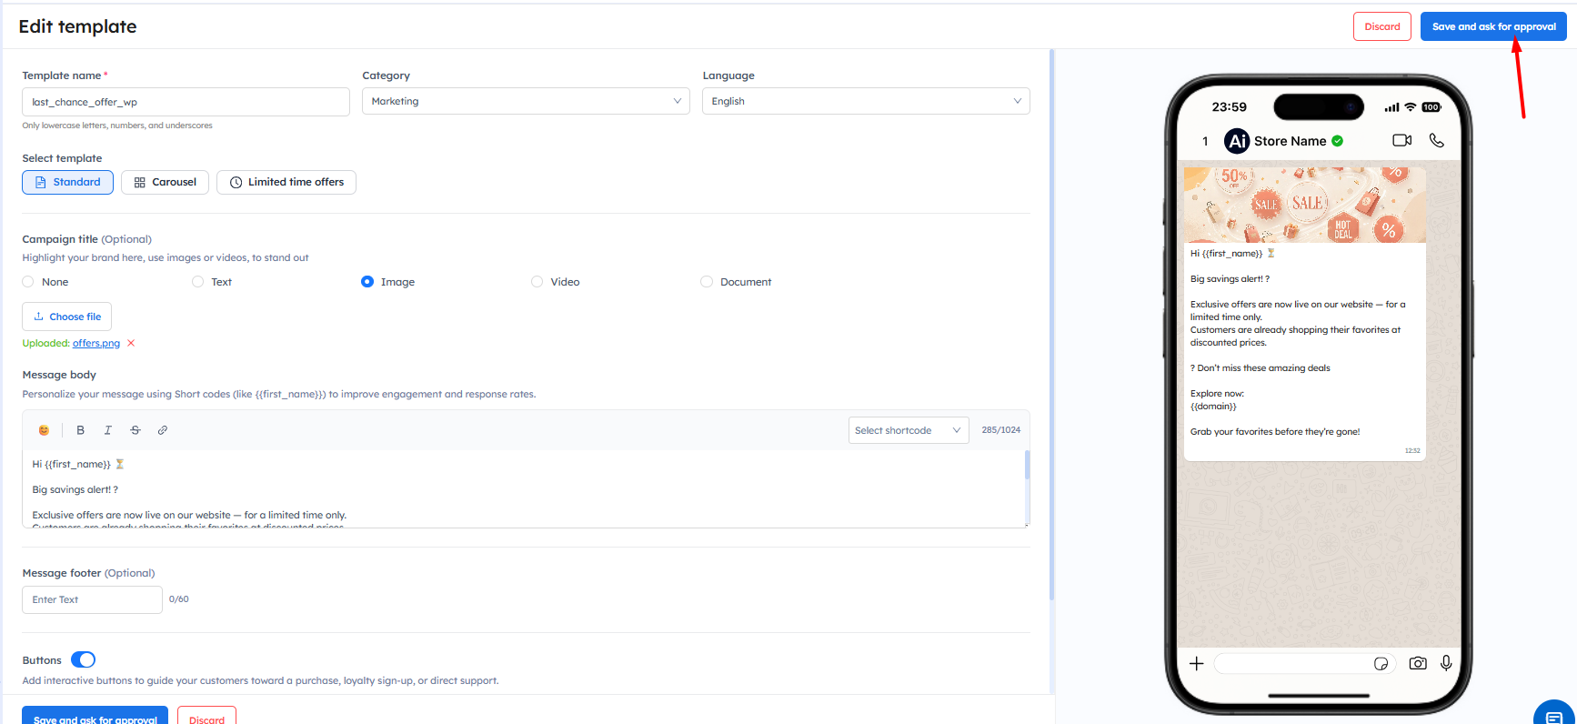This screenshot has width=1577, height=724.
Task: Remove uploaded offers.png with red X
Action: (x=131, y=343)
